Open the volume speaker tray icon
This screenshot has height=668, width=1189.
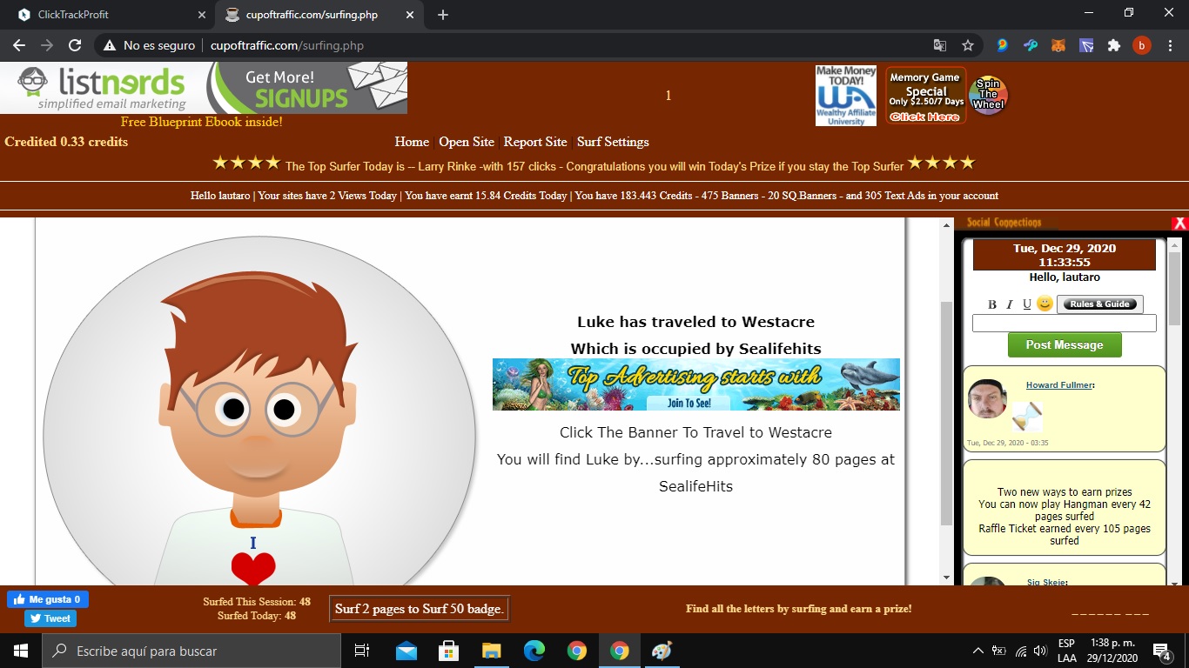[x=1042, y=651]
